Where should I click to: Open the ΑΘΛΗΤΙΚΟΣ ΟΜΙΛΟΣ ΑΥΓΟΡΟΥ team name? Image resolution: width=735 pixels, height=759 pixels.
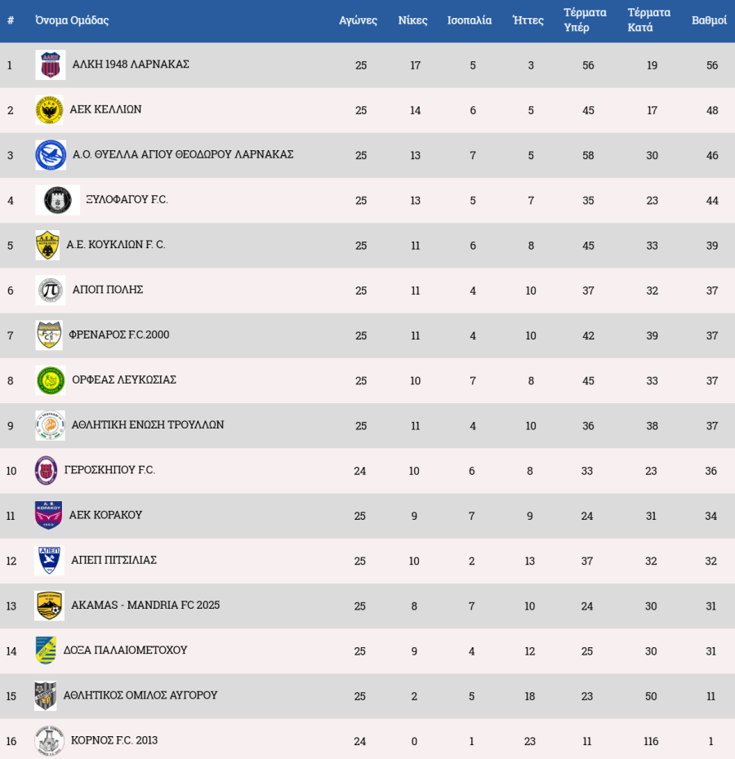click(145, 695)
